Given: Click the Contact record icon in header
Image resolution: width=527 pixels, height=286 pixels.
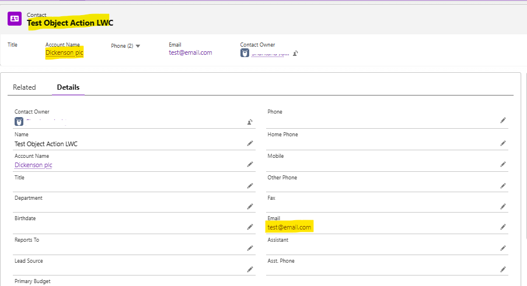Looking at the screenshot, I should point(15,19).
